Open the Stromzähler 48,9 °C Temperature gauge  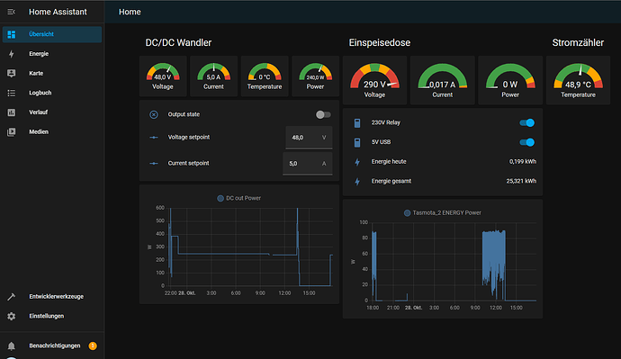click(578, 80)
